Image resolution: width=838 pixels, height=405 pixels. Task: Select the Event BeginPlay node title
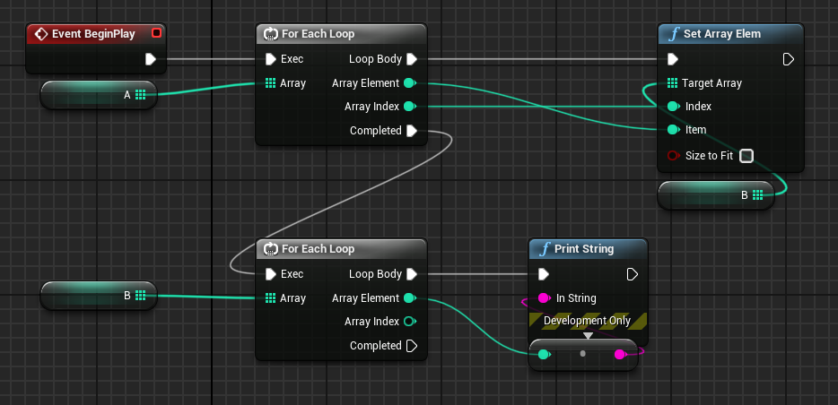(93, 34)
